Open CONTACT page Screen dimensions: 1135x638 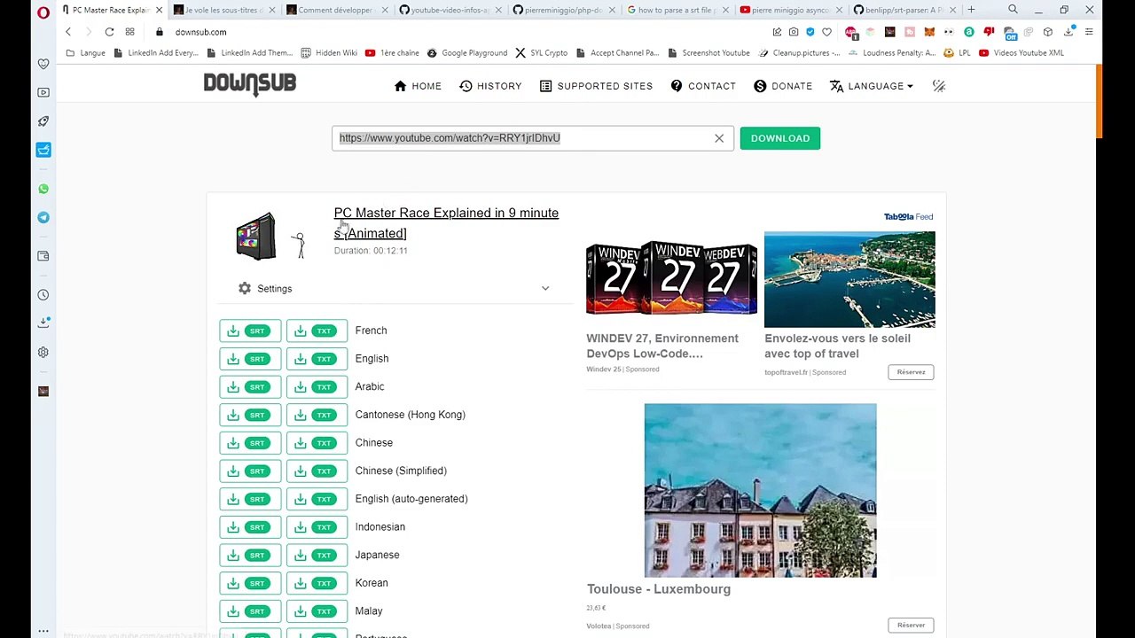703,86
